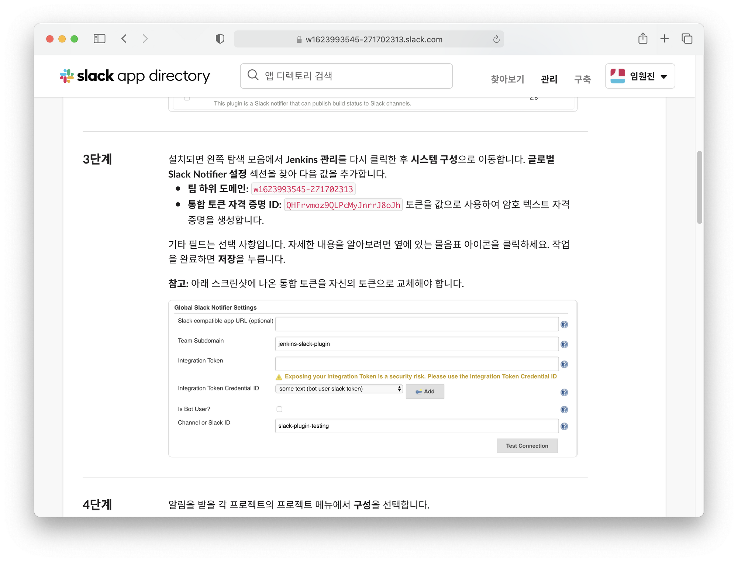Check the plugin row checkbox at top
The height and width of the screenshot is (562, 738).
point(187,98)
